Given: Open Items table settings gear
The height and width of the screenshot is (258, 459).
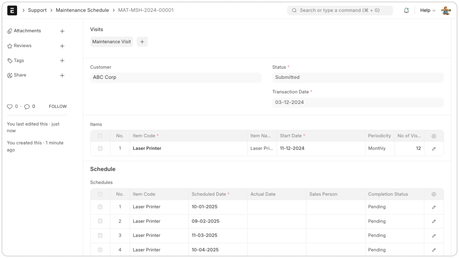Looking at the screenshot, I should (x=434, y=136).
